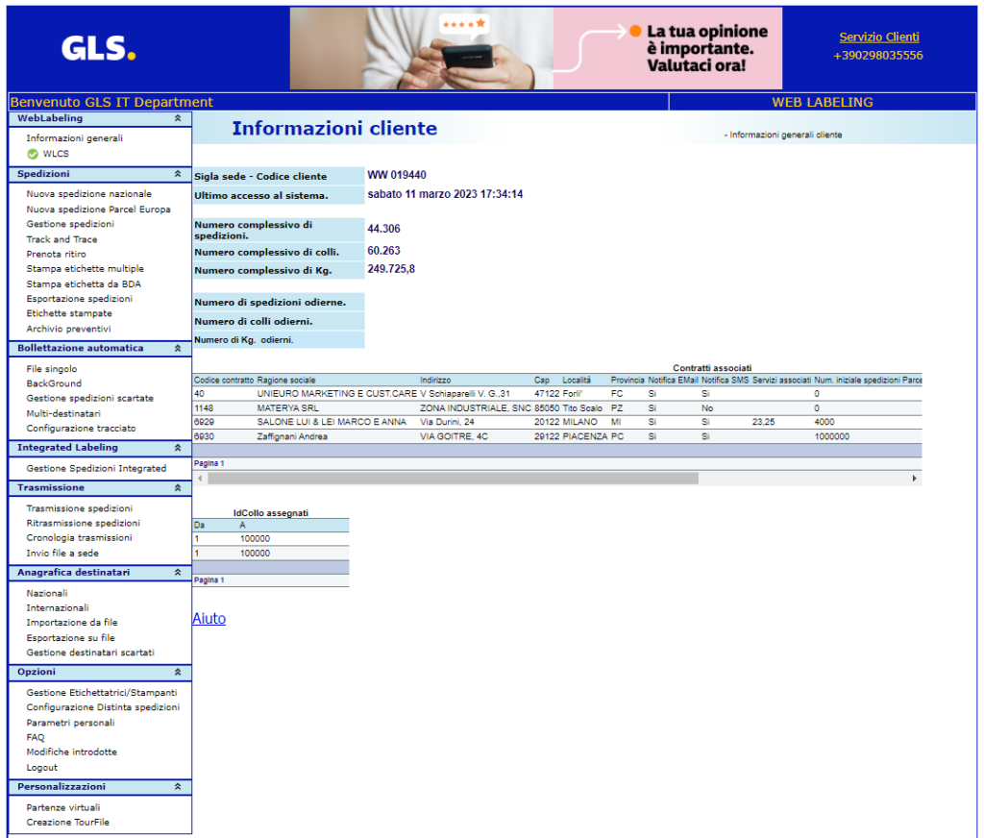The width and height of the screenshot is (984, 838).
Task: Collapse the Integrated Labeling panel chevron
Action: (177, 448)
